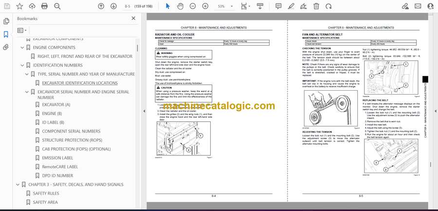Upload the file to cloud
Image resolution: width=438 pixels, height=211 pixels.
(x=32, y=6)
